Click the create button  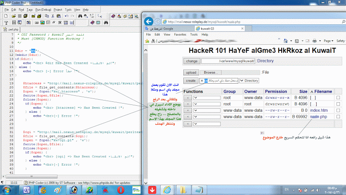coord(191,81)
